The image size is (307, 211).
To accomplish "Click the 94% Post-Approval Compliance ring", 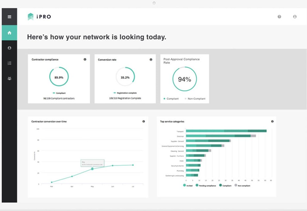I will pyautogui.click(x=184, y=79).
